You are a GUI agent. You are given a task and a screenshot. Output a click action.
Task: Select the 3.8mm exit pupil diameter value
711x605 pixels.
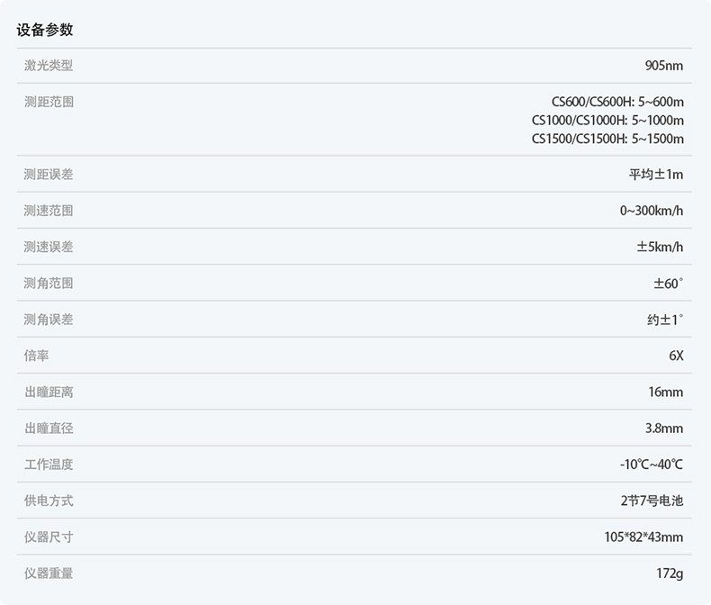pyautogui.click(x=664, y=429)
